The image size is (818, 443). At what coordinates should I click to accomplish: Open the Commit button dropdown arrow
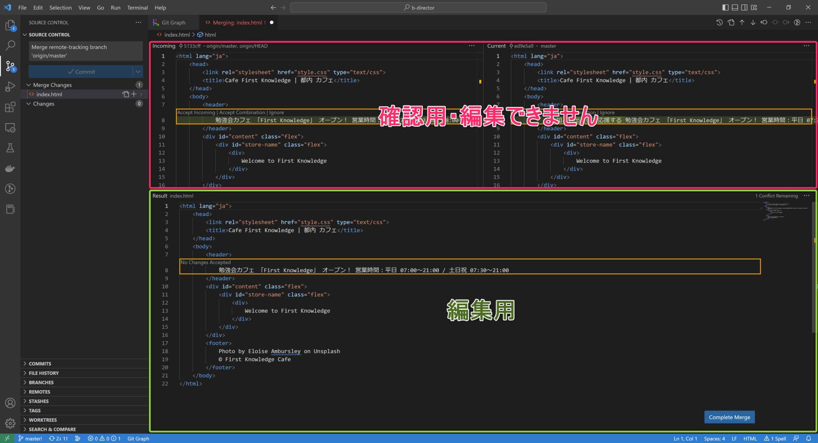click(138, 72)
